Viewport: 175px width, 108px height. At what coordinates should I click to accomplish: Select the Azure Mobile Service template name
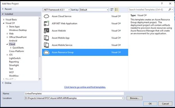pos(62,45)
